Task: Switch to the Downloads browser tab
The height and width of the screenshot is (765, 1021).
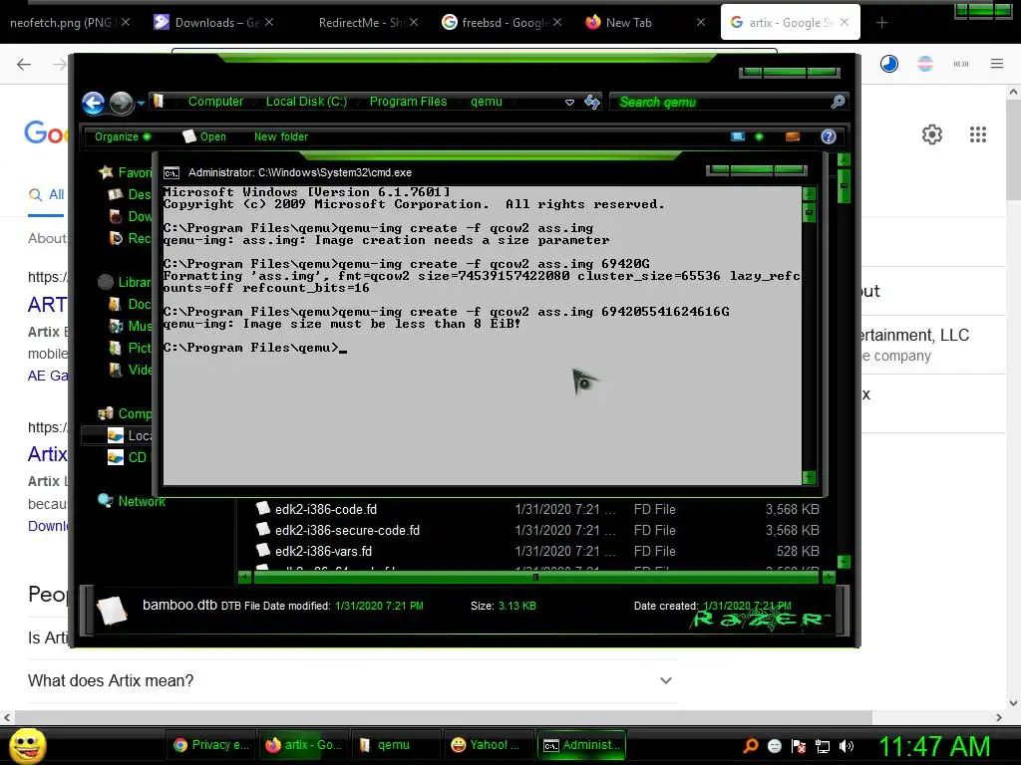Action: 213,23
